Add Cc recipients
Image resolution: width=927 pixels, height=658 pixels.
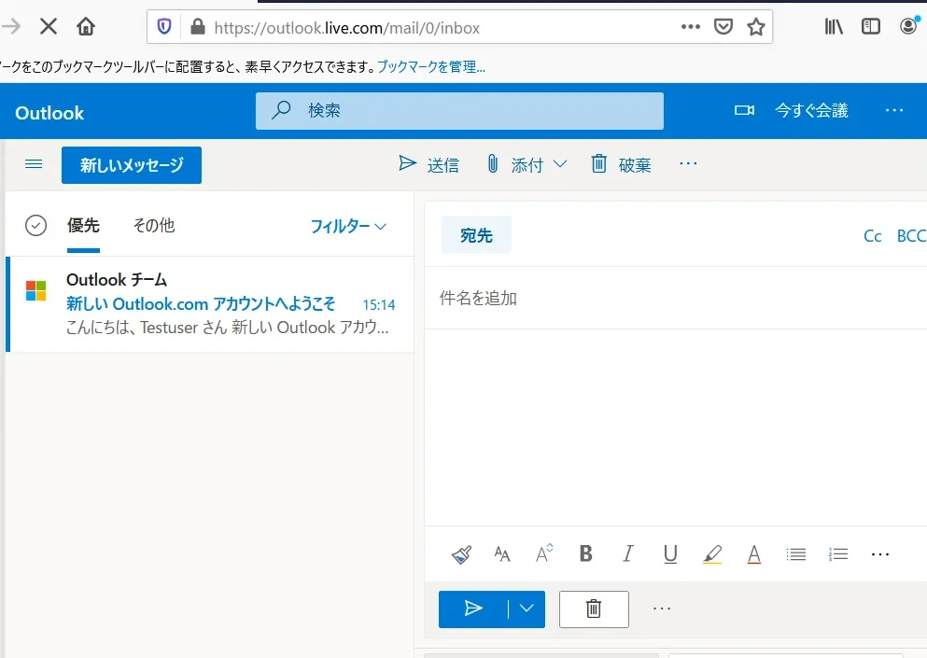pyautogui.click(x=872, y=236)
